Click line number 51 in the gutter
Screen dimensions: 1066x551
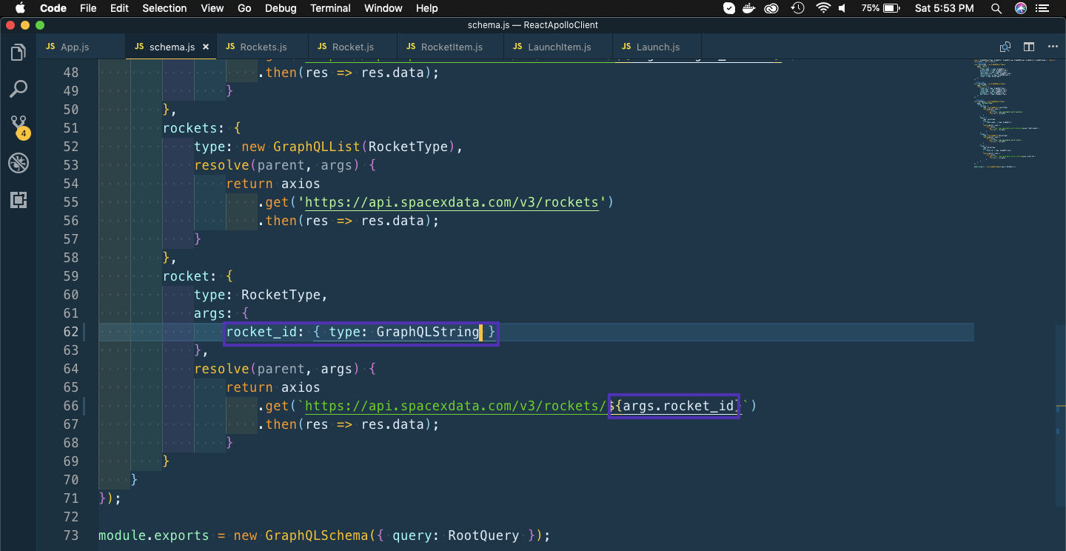click(70, 128)
